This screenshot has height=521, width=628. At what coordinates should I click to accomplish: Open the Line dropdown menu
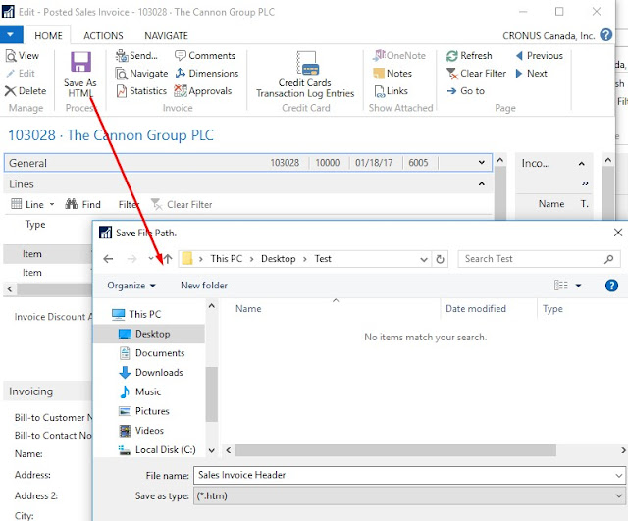[32, 204]
